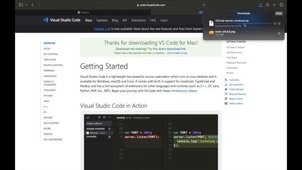Follow the Version 1.83 link
The width and height of the screenshot is (302, 170).
102,29
